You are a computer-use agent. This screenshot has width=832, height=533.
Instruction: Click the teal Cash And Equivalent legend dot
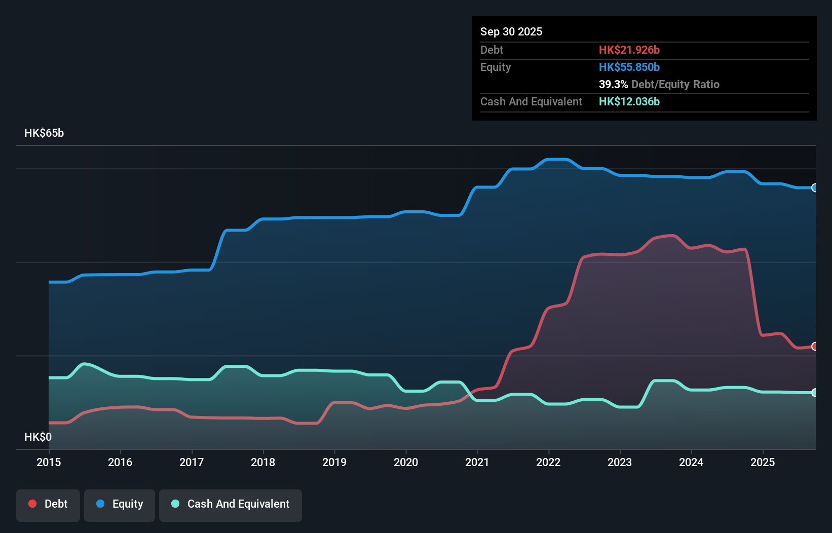175,504
